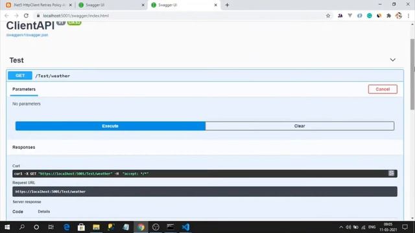Close the Net5 HttpClient Retries tab
Image resolution: width=415 pixels, height=233 pixels.
click(x=71, y=5)
